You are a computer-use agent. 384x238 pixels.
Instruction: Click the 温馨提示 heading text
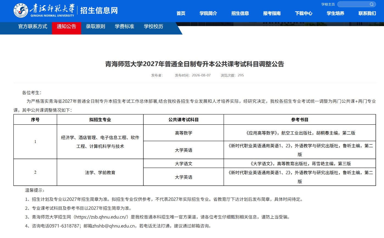point(35,190)
